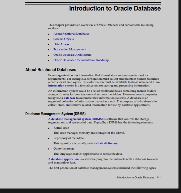Open Oracle Database Documentation Roadmap link
This screenshot has width=181, height=193.
click(81, 60)
